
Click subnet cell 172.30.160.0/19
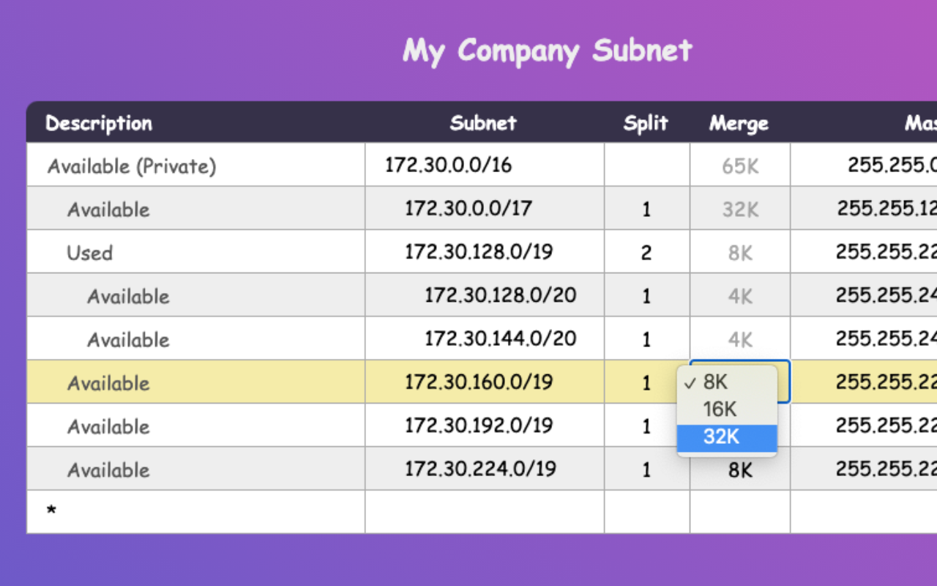pyautogui.click(x=485, y=382)
